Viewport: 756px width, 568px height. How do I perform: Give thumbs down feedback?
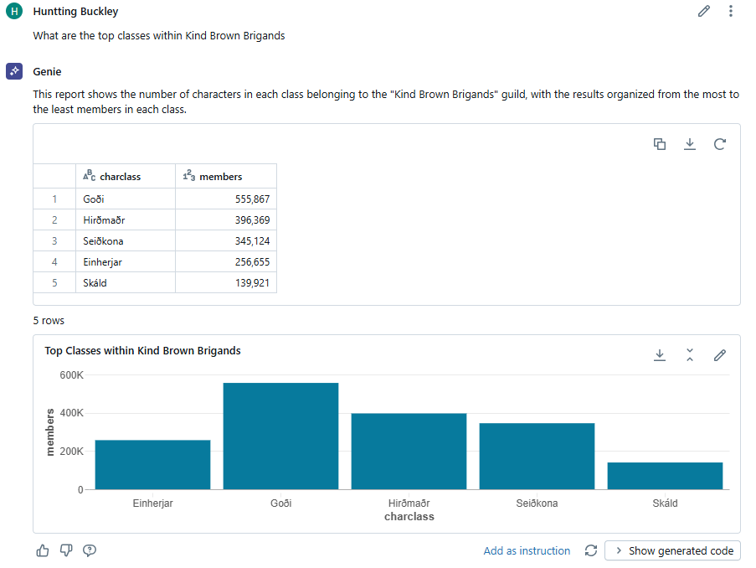(x=66, y=550)
